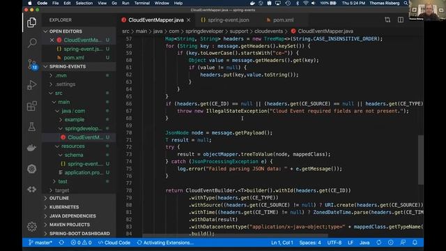Open Source Control view with 12 badge

(x=32, y=64)
